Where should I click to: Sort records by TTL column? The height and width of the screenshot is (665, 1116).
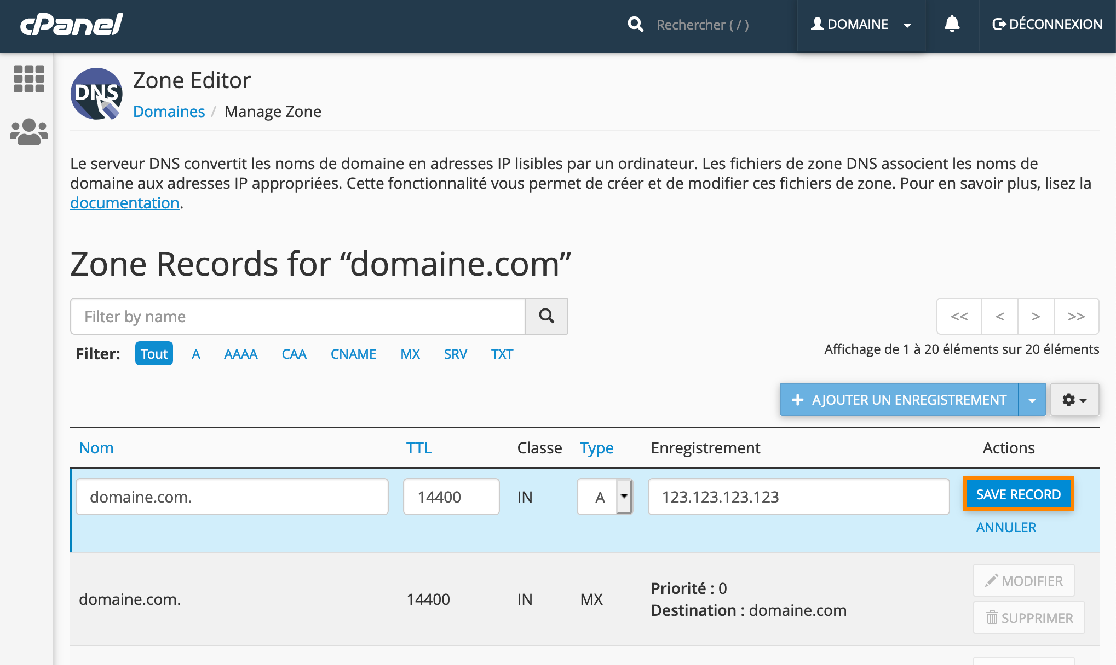click(x=419, y=448)
